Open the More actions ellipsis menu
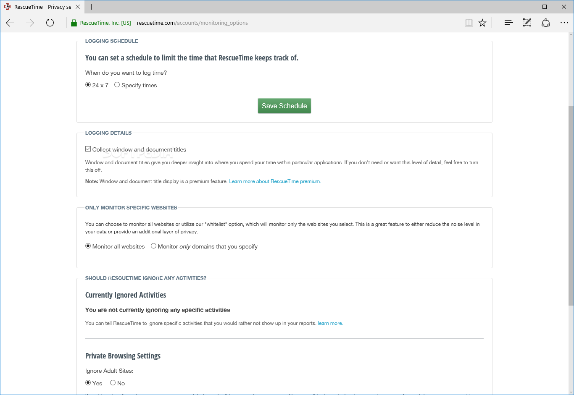This screenshot has height=395, width=574. click(564, 23)
